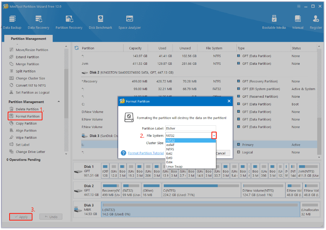
Task: Select NTFS in file system list
Action: [191, 149]
